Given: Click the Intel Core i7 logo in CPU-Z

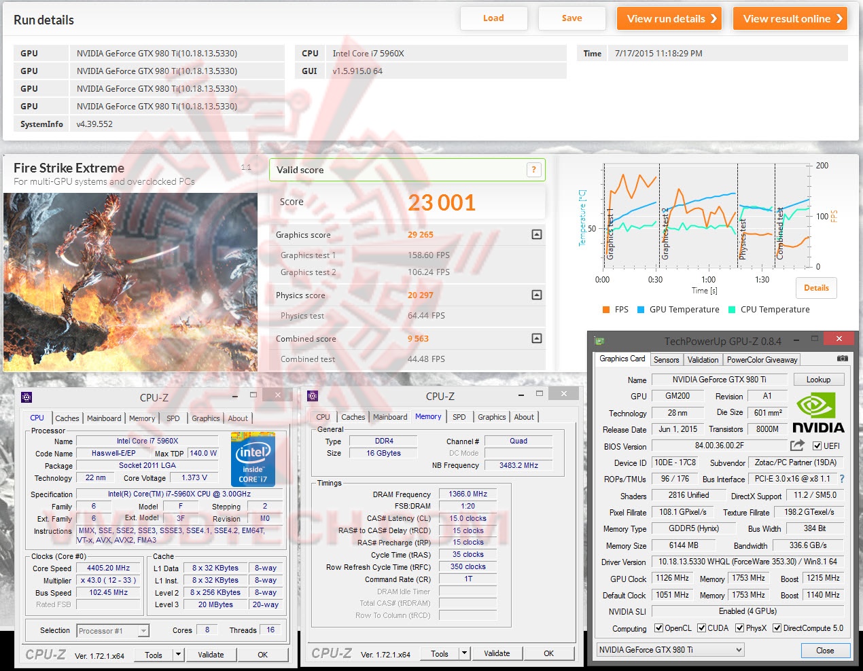Looking at the screenshot, I should click(253, 458).
